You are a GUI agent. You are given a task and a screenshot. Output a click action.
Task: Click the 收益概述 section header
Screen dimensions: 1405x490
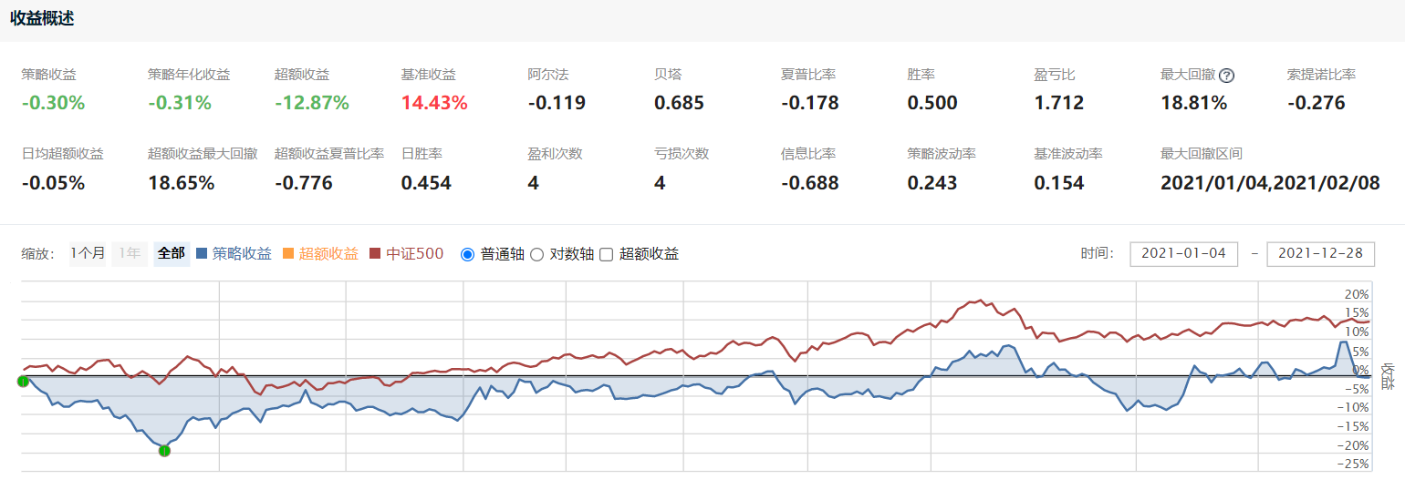click(x=42, y=19)
